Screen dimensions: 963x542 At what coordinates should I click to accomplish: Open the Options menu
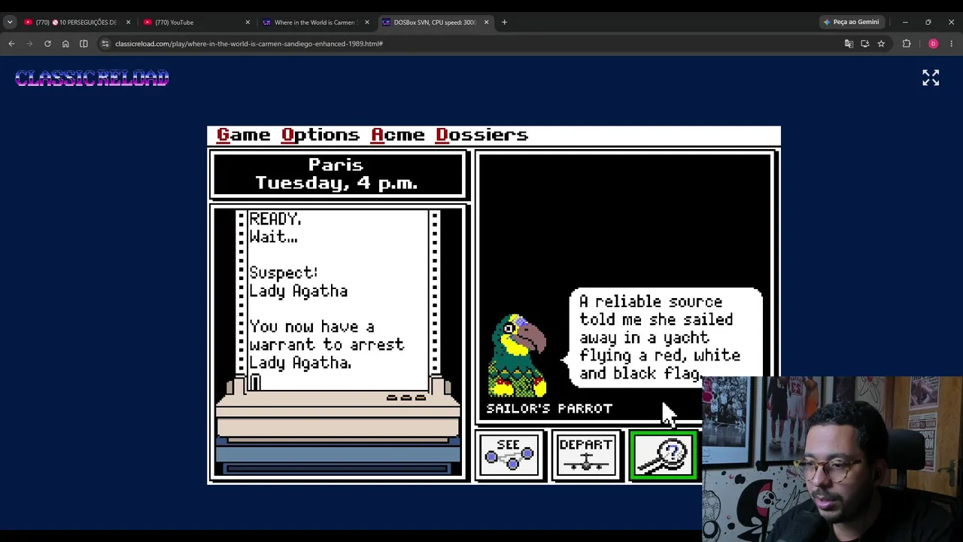click(320, 135)
